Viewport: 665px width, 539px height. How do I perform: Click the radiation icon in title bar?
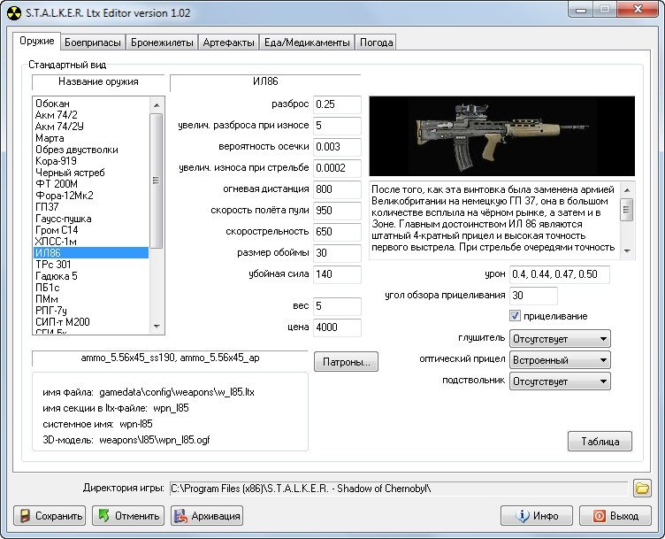(x=12, y=12)
